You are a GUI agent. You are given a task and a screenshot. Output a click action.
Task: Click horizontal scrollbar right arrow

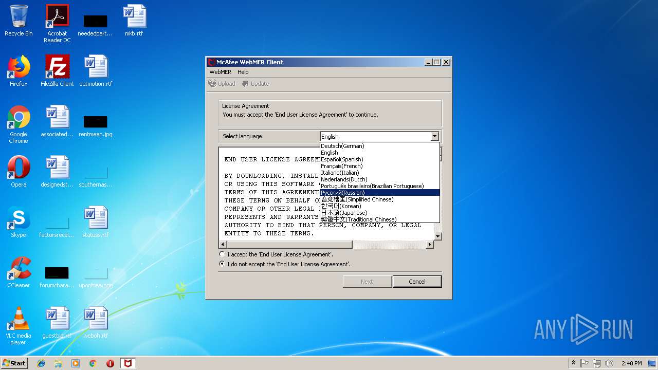point(430,245)
